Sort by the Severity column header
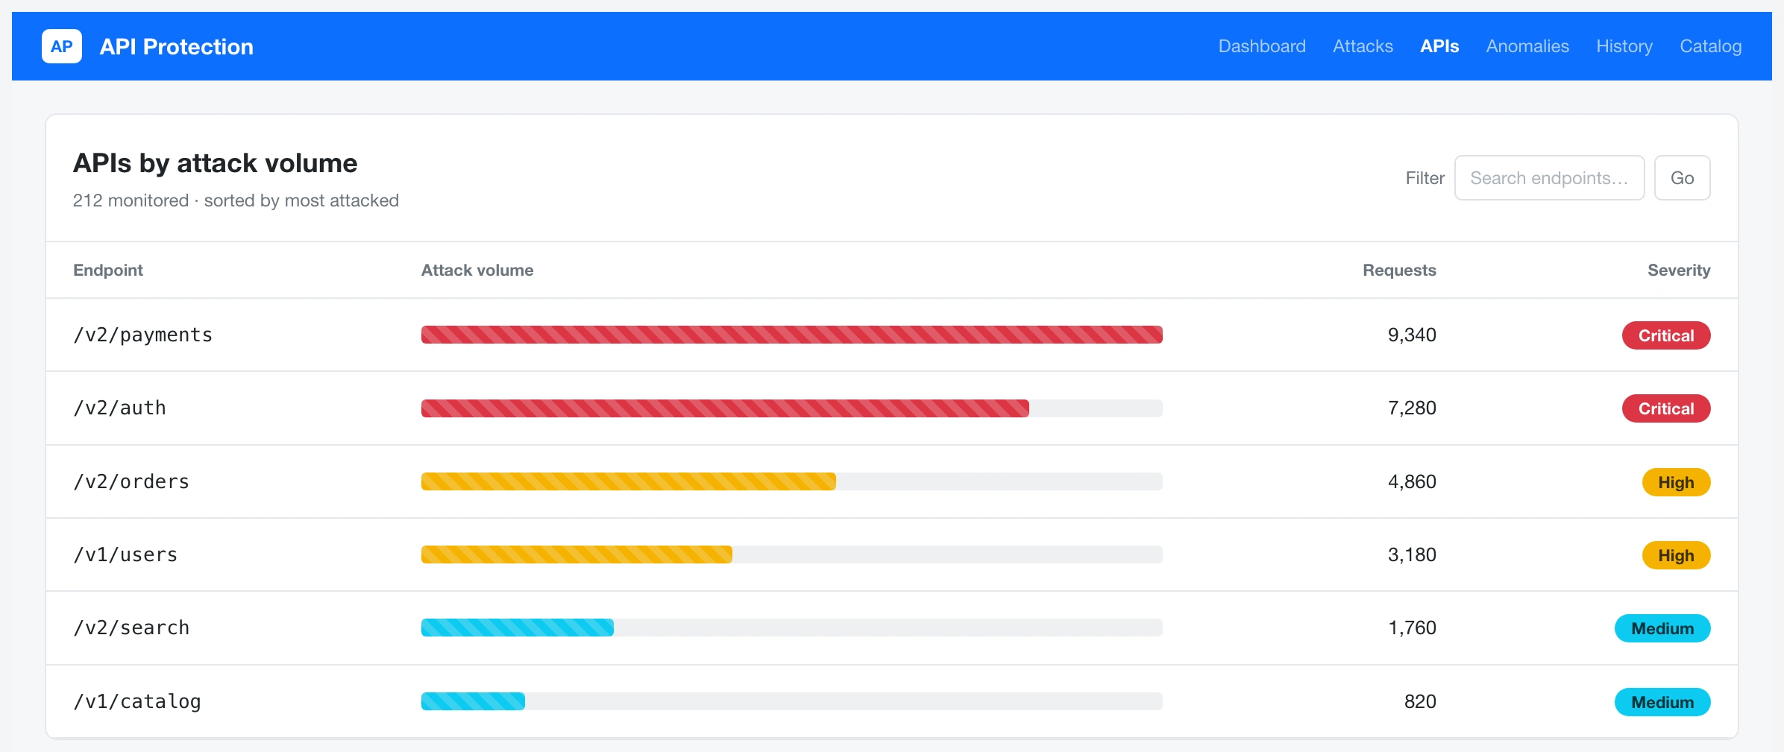Image resolution: width=1784 pixels, height=752 pixels. (x=1679, y=271)
